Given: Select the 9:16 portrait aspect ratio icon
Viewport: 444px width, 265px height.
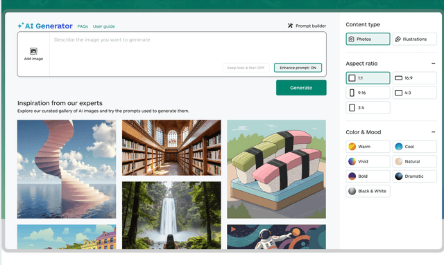Looking at the screenshot, I should pyautogui.click(x=352, y=93).
